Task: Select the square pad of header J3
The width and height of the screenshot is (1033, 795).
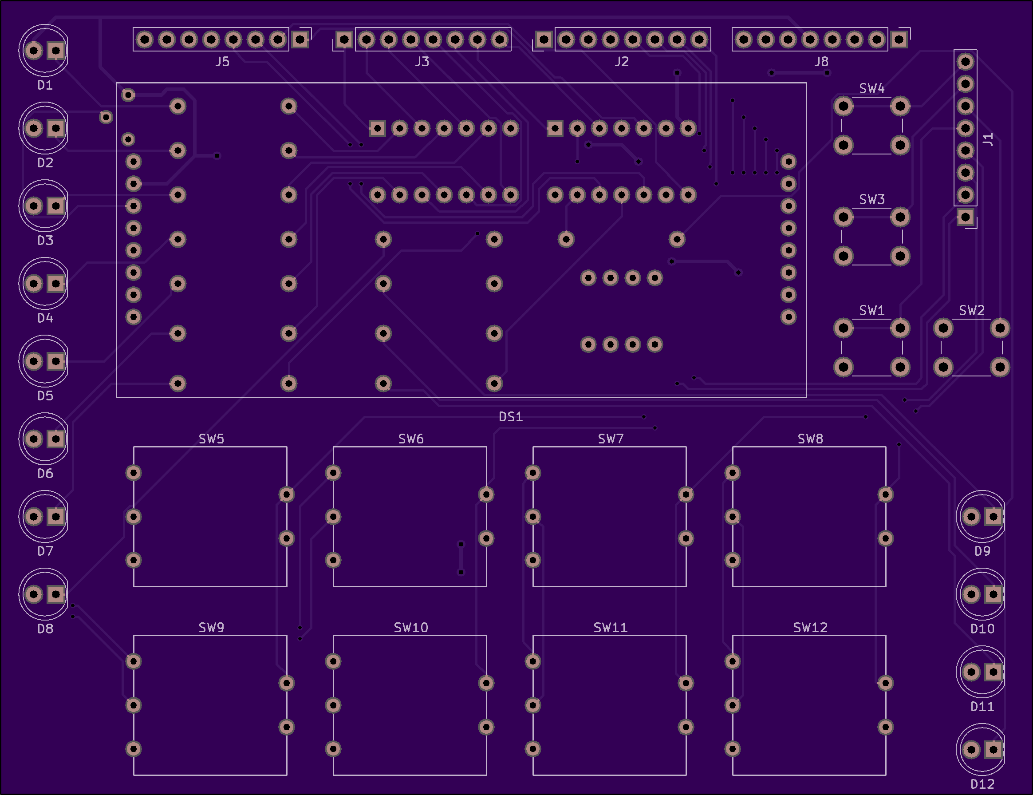Action: [x=344, y=39]
